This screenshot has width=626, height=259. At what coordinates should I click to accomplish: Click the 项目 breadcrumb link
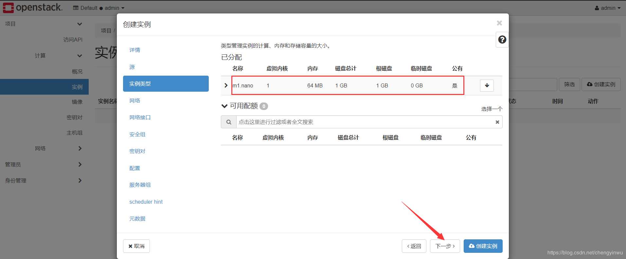[x=106, y=30]
